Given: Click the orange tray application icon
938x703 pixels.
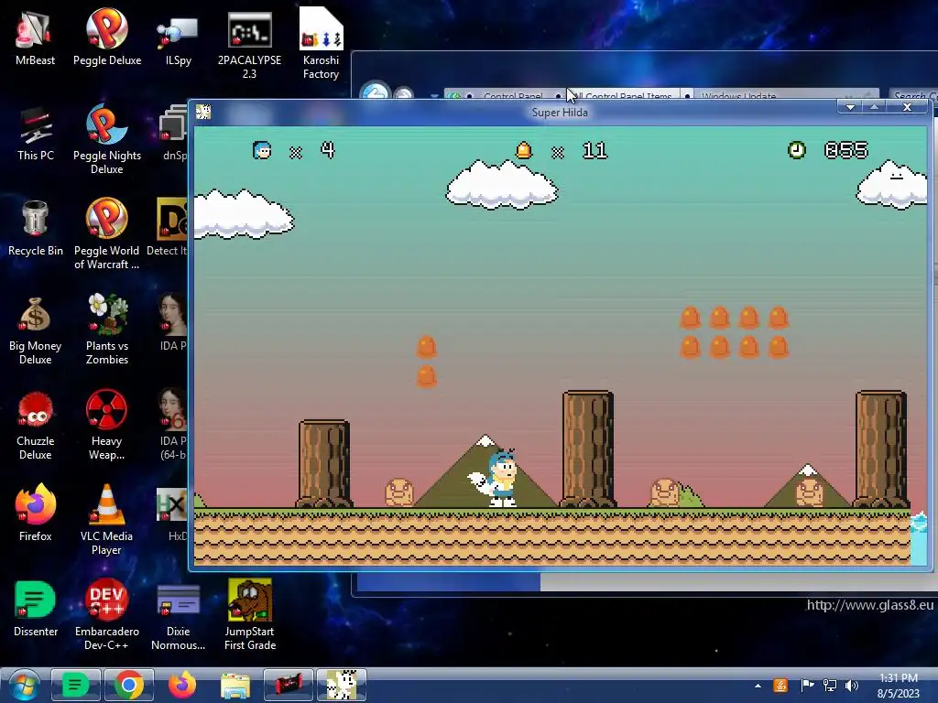Looking at the screenshot, I should 780,686.
